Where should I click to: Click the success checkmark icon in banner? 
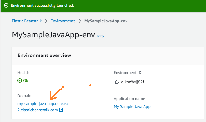tap(6, 6)
